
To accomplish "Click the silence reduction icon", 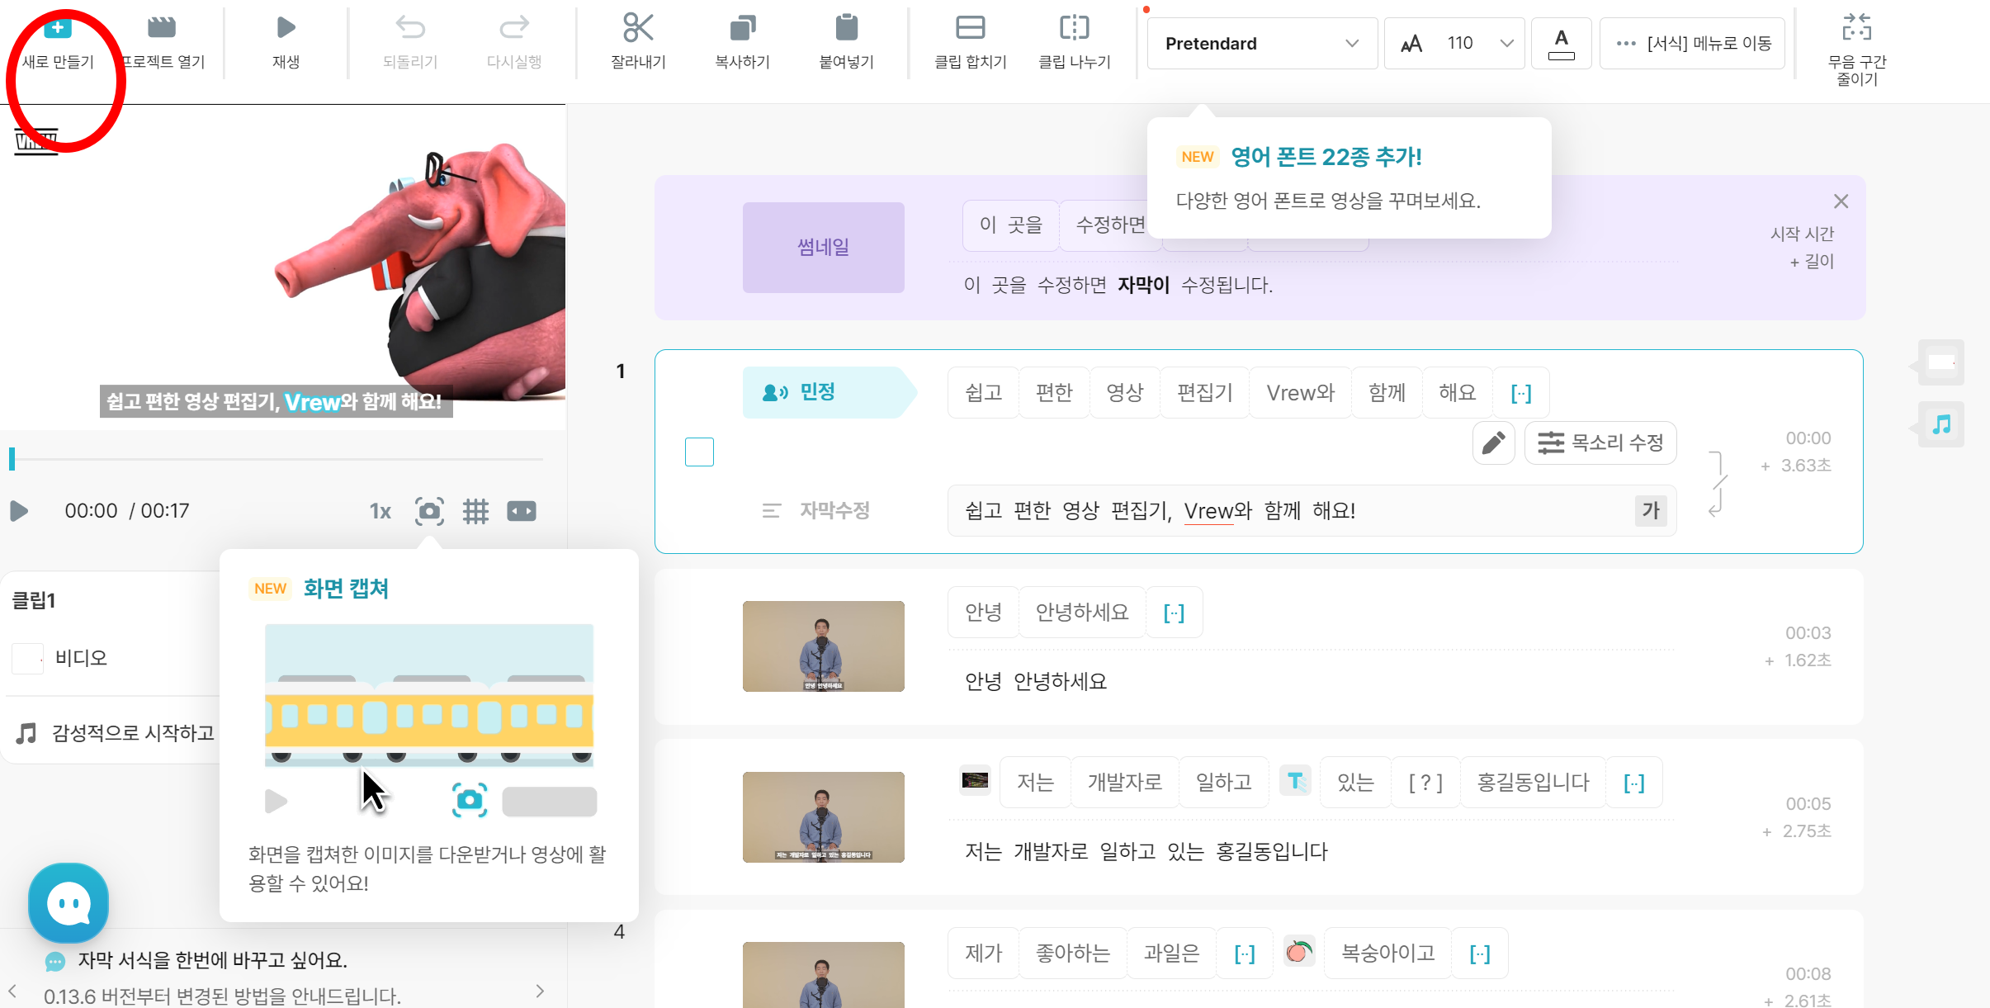I will (x=1856, y=28).
